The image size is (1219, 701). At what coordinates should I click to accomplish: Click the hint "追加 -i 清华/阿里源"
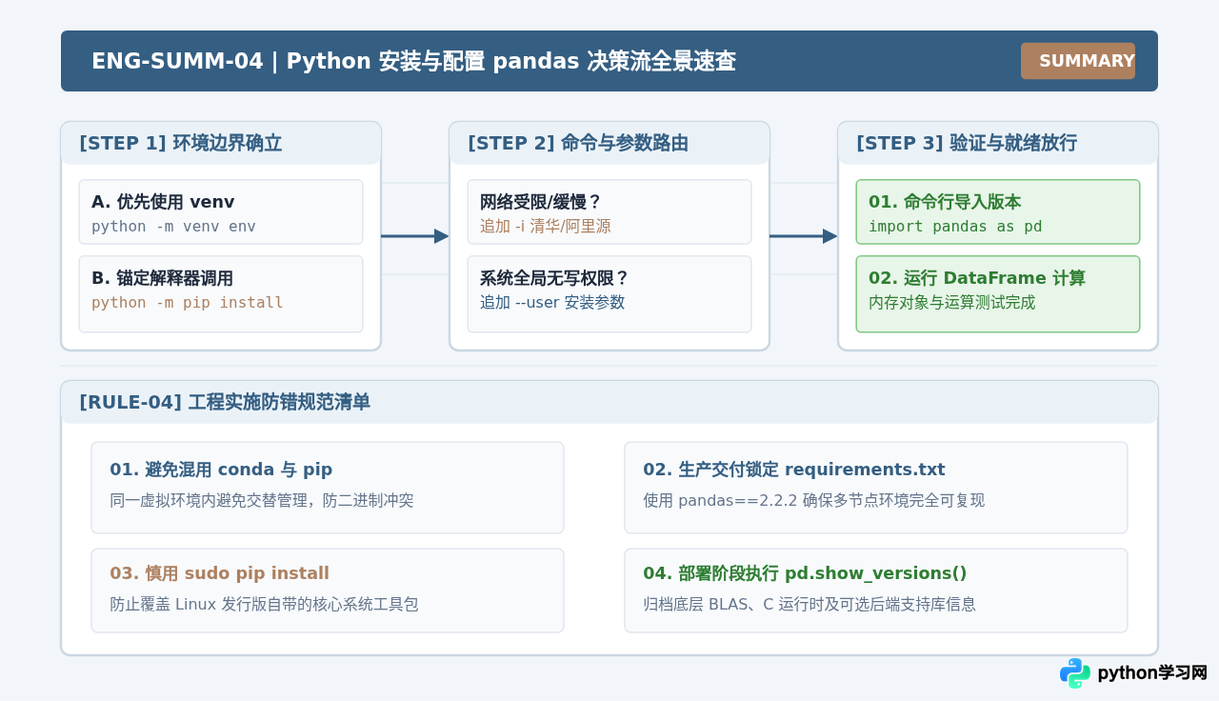coord(546,227)
